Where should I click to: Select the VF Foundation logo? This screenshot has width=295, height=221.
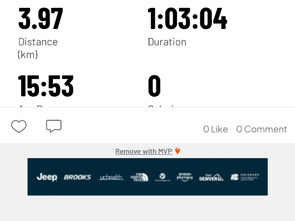(162, 177)
